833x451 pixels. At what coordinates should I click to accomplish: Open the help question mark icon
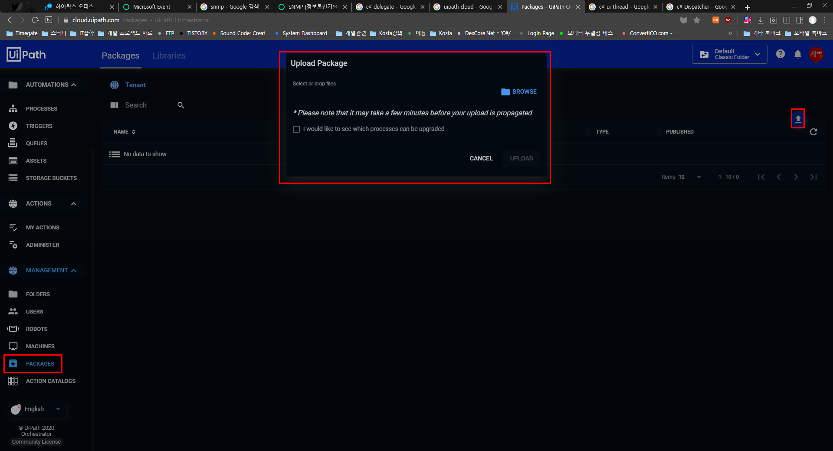click(781, 54)
